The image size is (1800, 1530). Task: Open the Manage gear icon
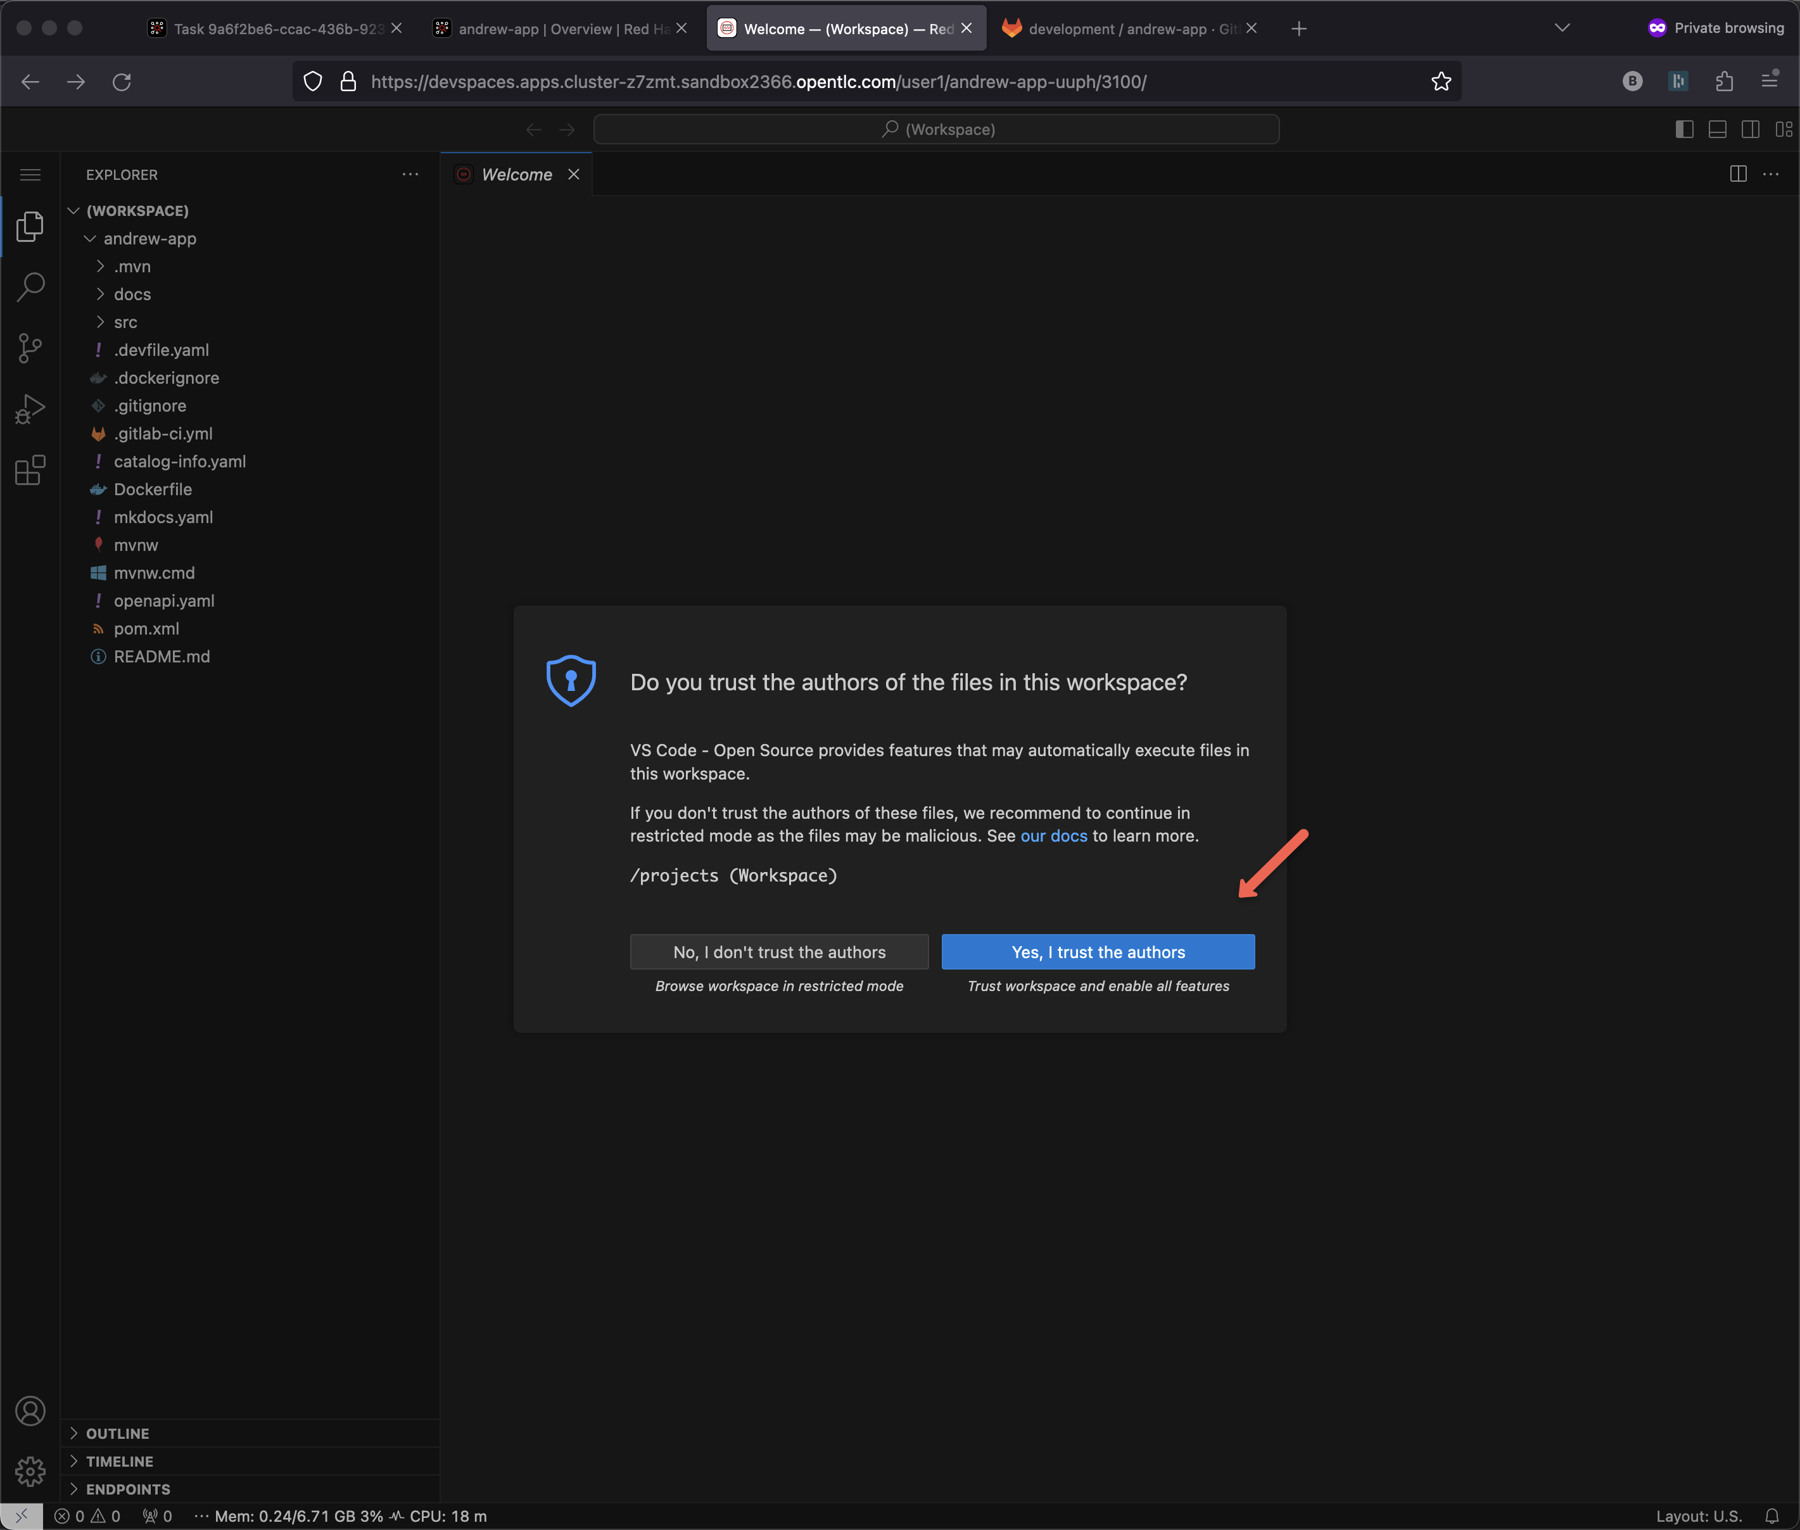30,1471
